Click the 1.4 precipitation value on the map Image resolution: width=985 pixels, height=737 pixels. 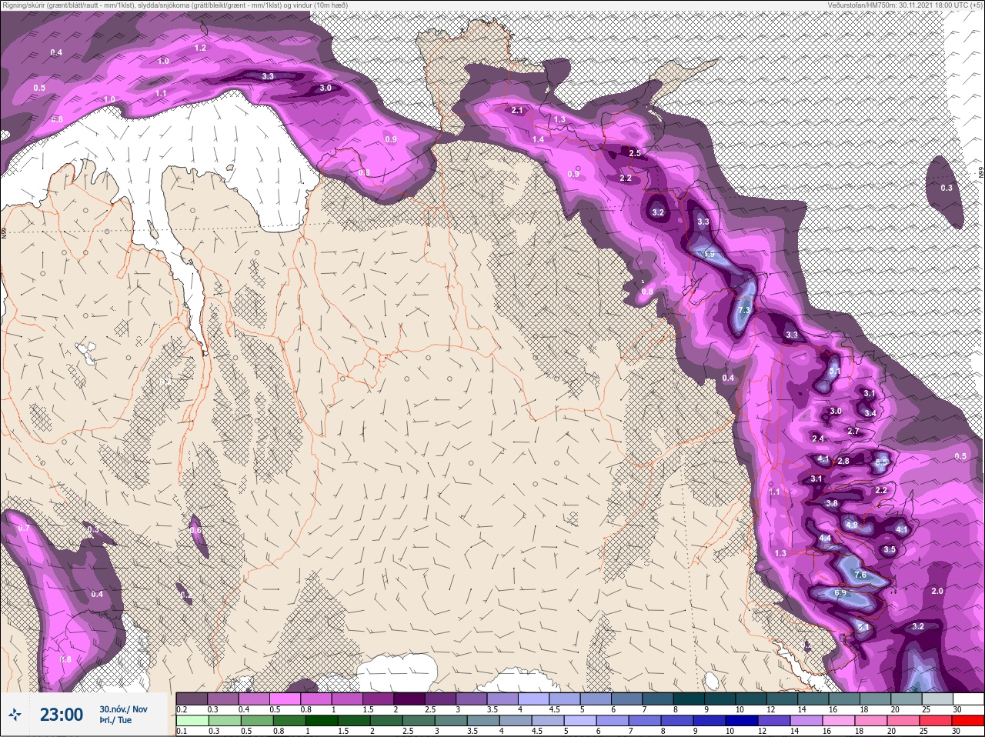538,138
